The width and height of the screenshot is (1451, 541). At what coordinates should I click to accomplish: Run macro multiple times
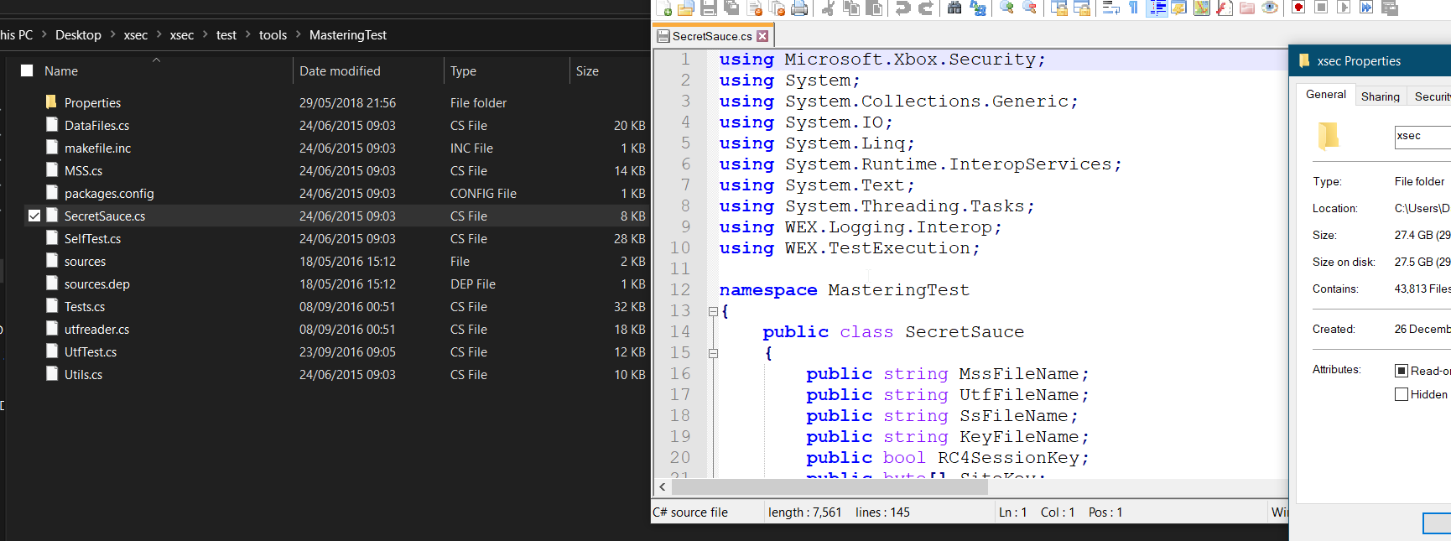[1366, 8]
